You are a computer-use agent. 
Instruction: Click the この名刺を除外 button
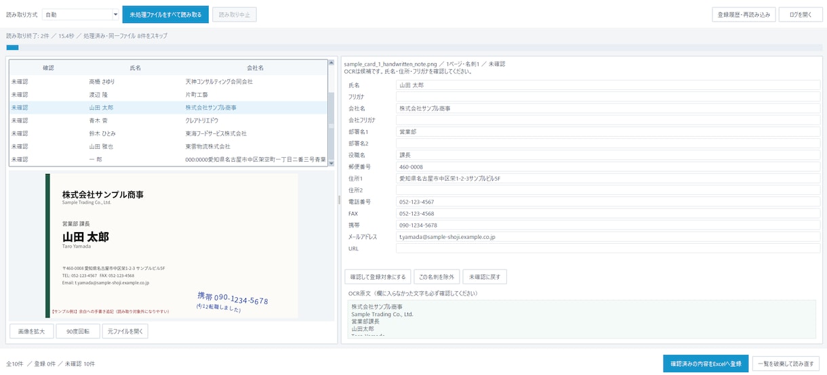tap(437, 277)
